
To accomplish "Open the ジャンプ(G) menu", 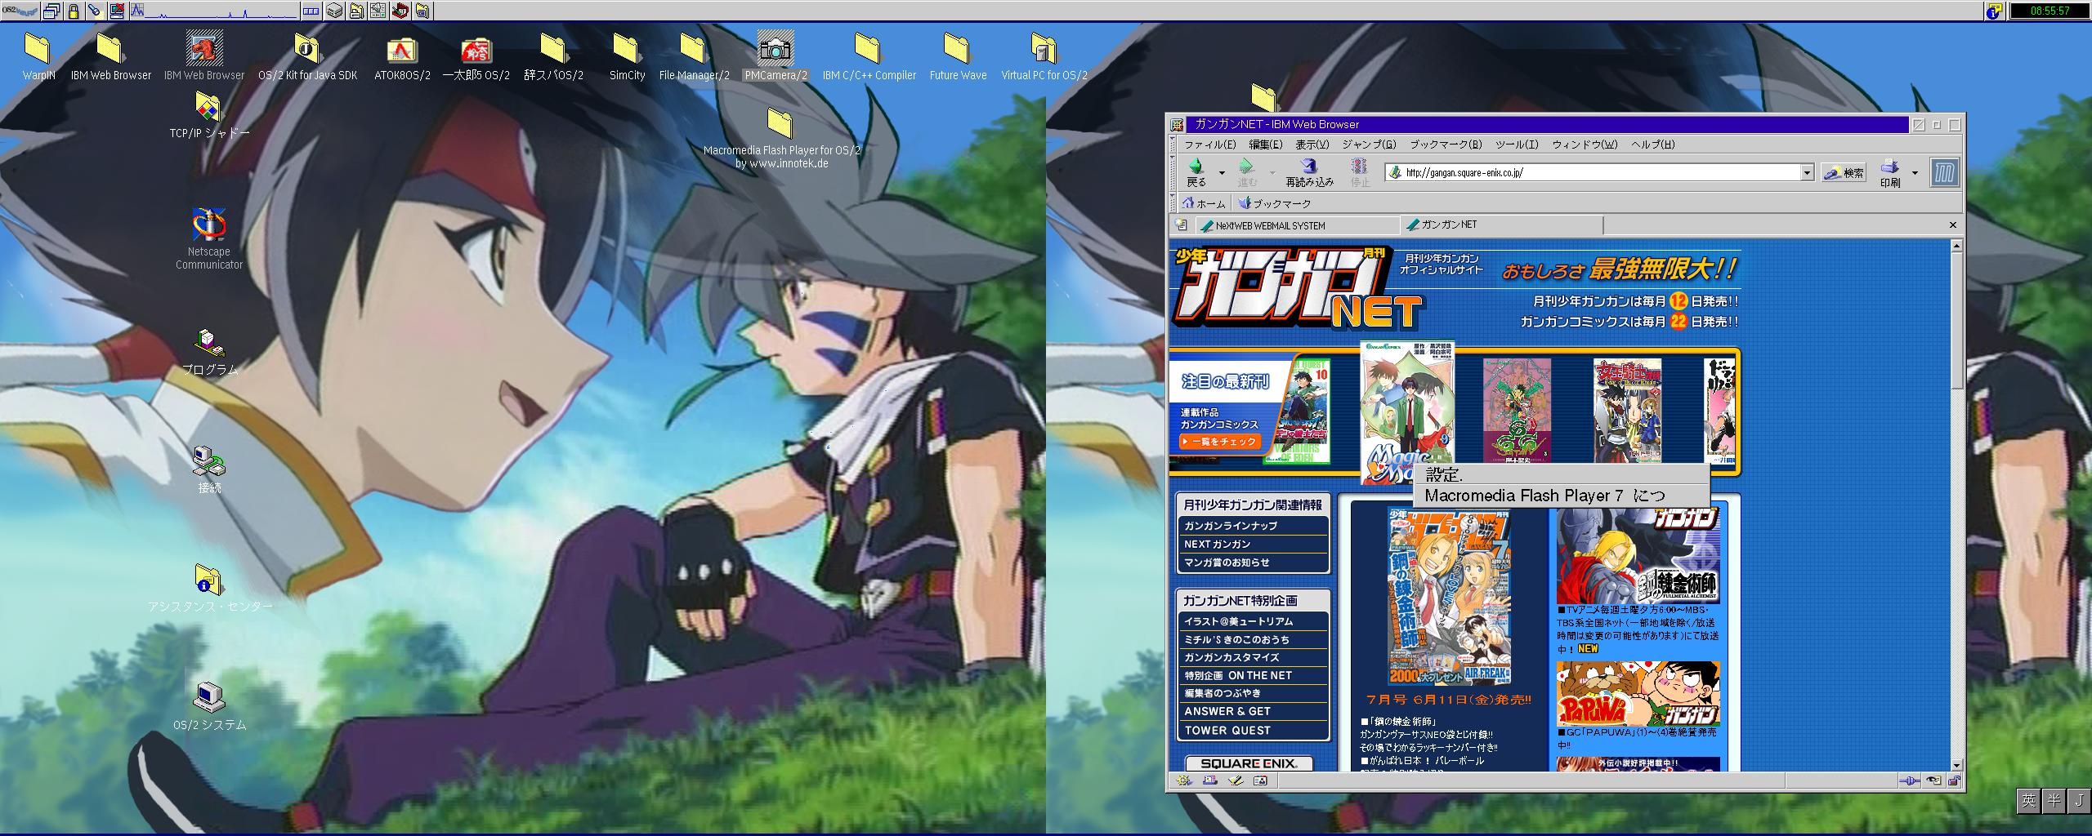I will [1369, 145].
